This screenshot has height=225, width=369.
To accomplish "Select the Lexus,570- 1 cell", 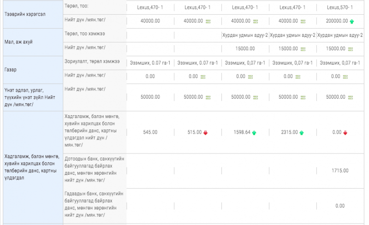I will point(339,7).
